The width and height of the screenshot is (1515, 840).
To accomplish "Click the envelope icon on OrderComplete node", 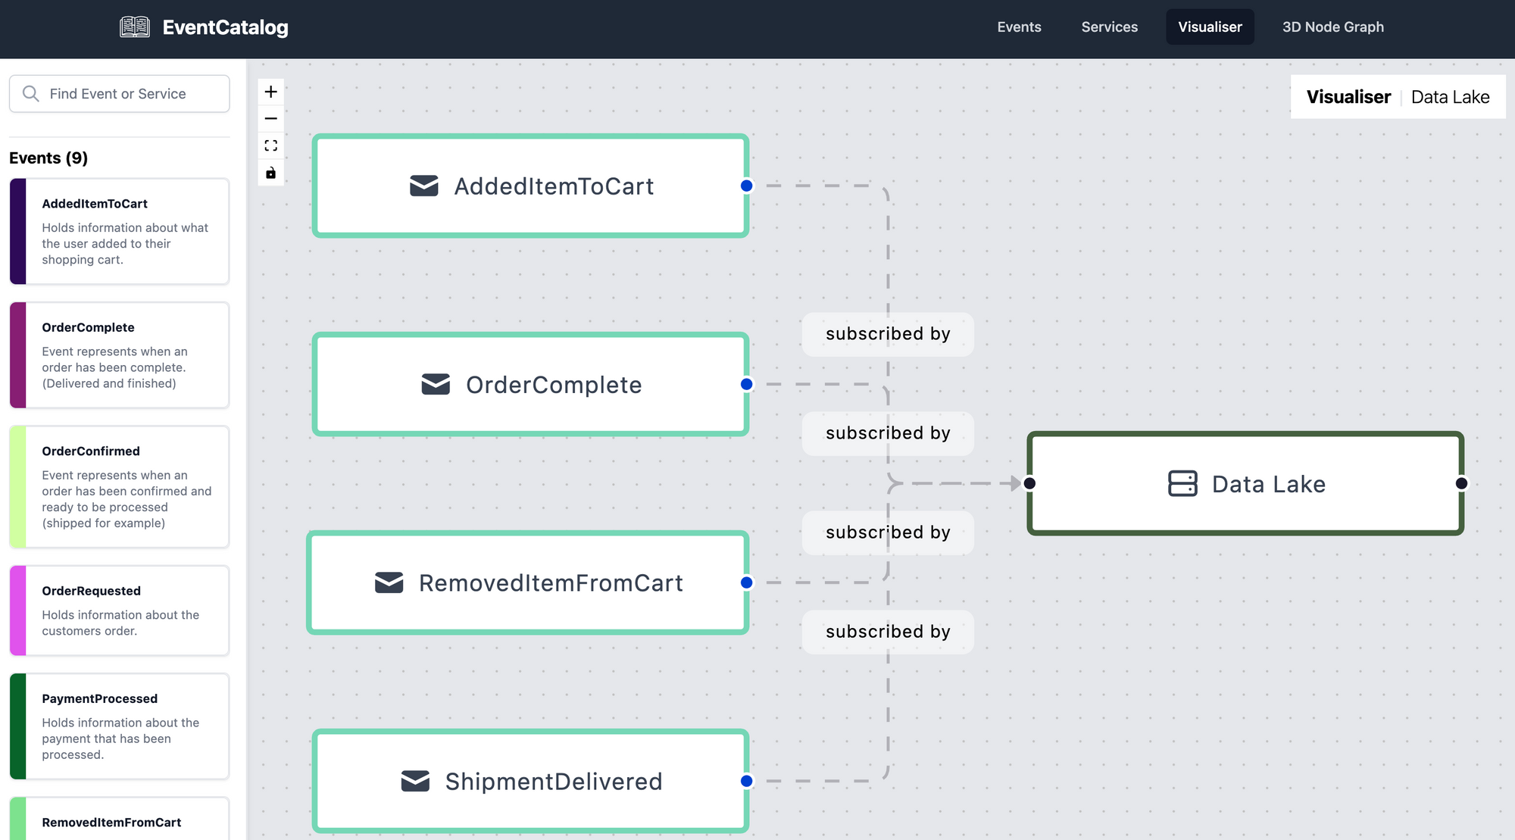I will click(436, 384).
